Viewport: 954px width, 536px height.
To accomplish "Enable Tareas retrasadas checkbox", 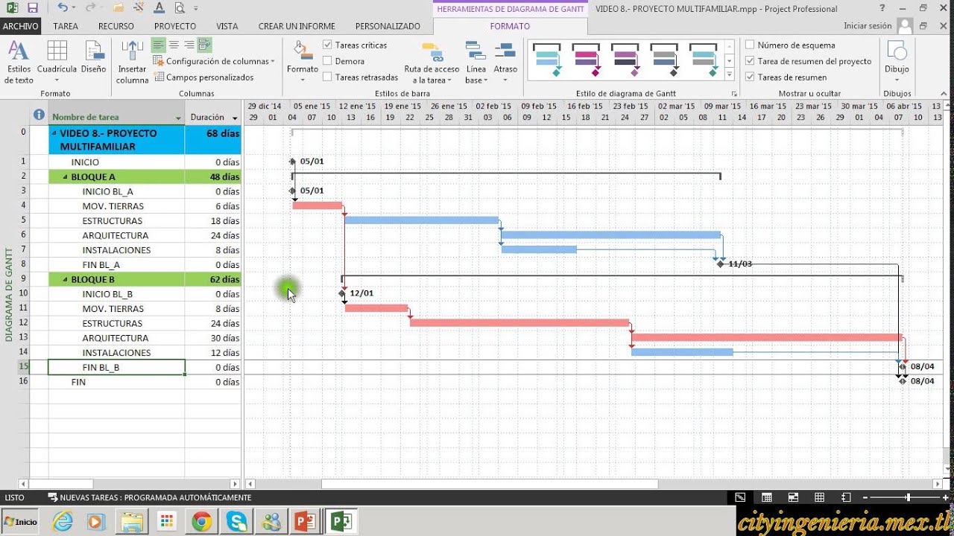I will click(x=327, y=77).
